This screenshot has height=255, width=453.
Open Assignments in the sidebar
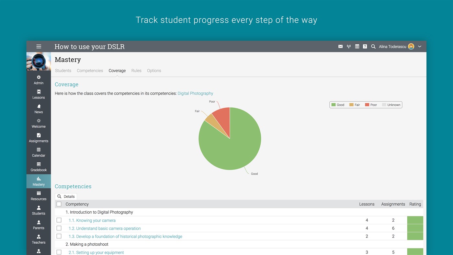(x=39, y=138)
